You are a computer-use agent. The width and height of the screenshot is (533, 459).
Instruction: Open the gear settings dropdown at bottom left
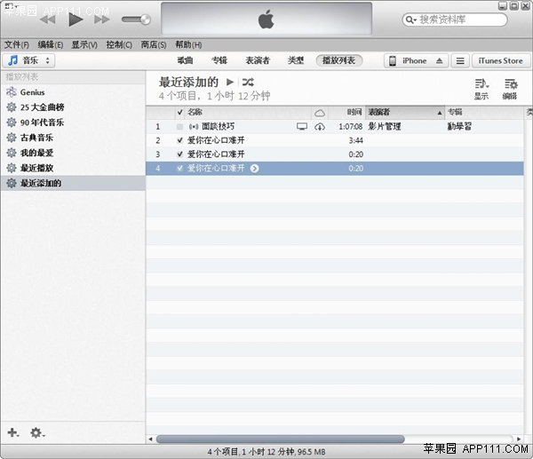(37, 432)
